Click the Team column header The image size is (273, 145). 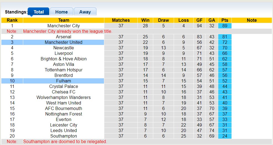[64, 20]
